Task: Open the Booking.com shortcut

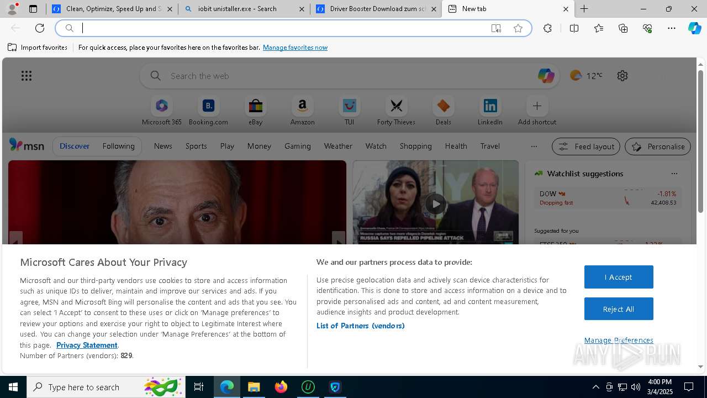Action: pos(208,111)
